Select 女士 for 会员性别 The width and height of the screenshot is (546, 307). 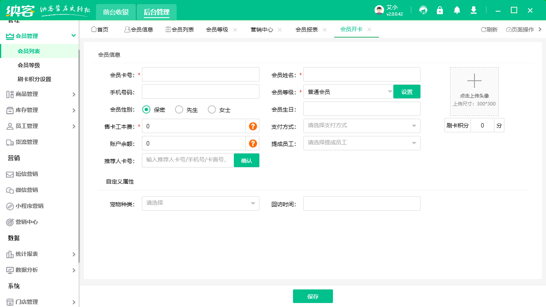coord(211,109)
